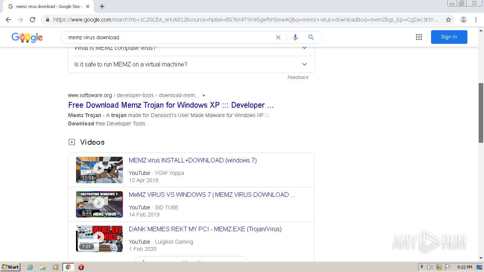Open MeMZ VIRUS VS WINDOWS 7 video link
This screenshot has width=484, height=272.
coord(212,195)
